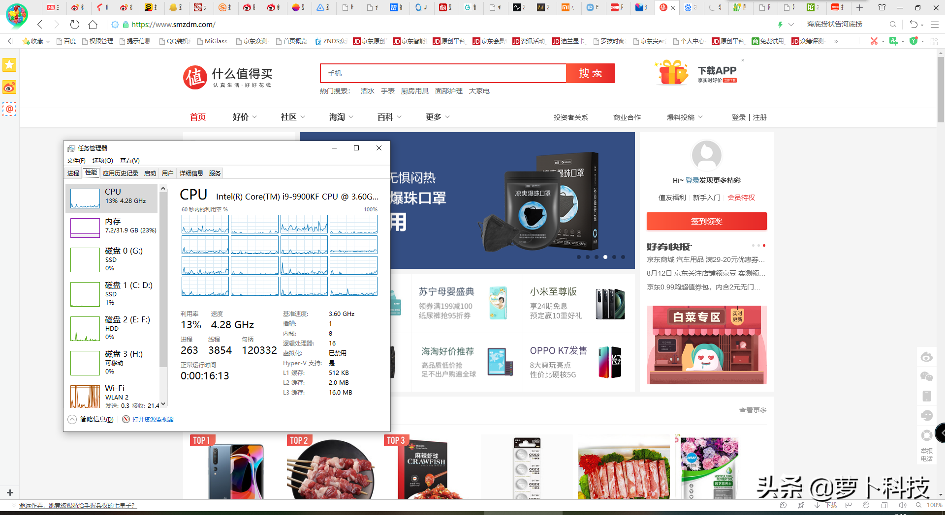The width and height of the screenshot is (945, 515).
Task: Open the extensions grid icon
Action: tap(934, 41)
